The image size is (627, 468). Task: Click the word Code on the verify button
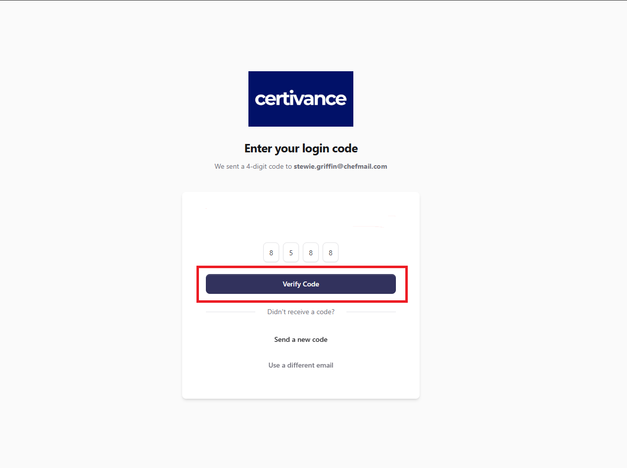coord(311,284)
